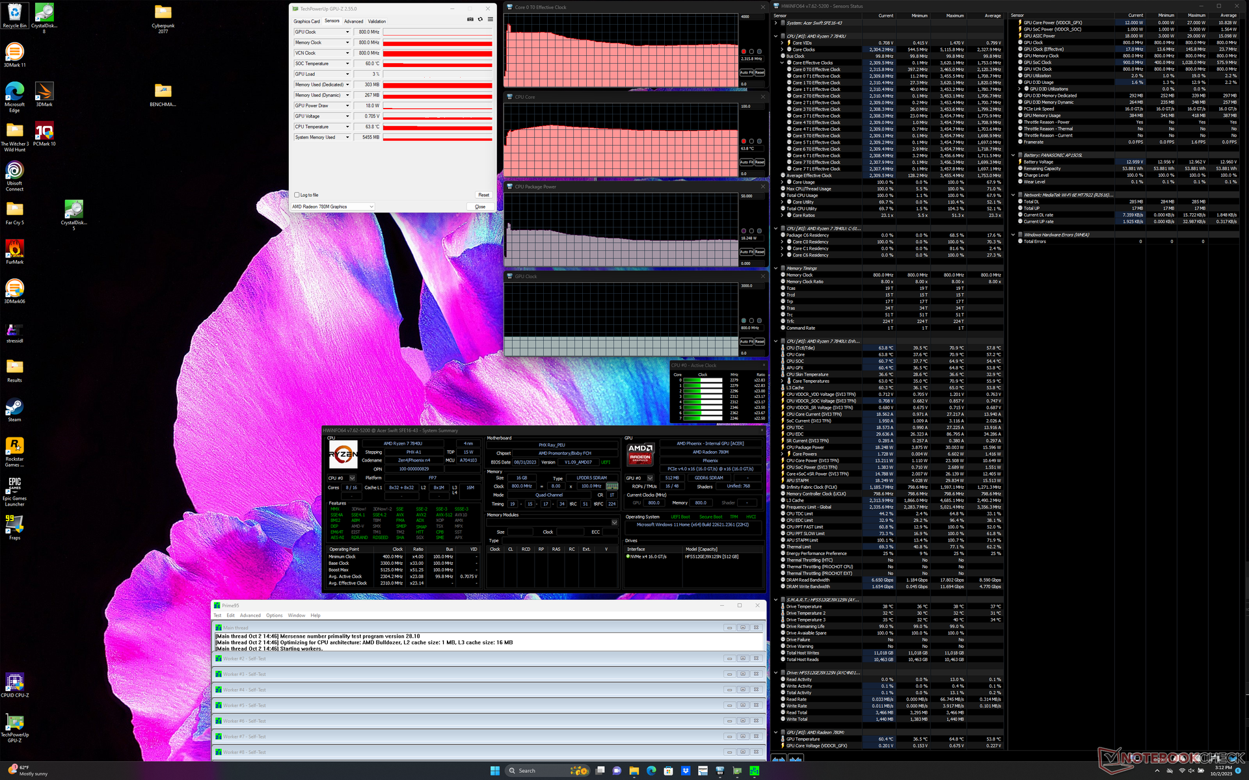
Task: Click Auto Fit in CPU Package Power graph
Action: pos(746,252)
